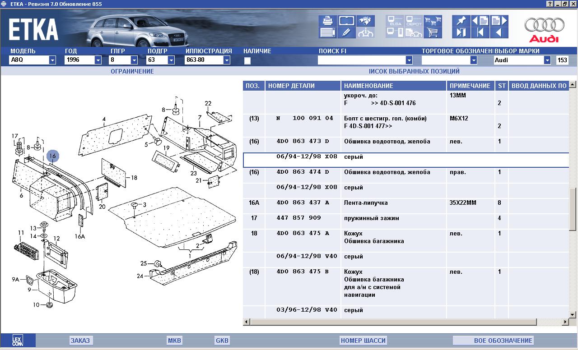Click the printer icon in toolbar
Image resolution: width=578 pixels, height=350 pixels.
click(327, 21)
